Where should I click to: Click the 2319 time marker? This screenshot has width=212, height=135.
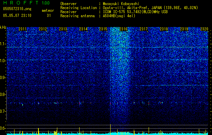coord(184,29)
